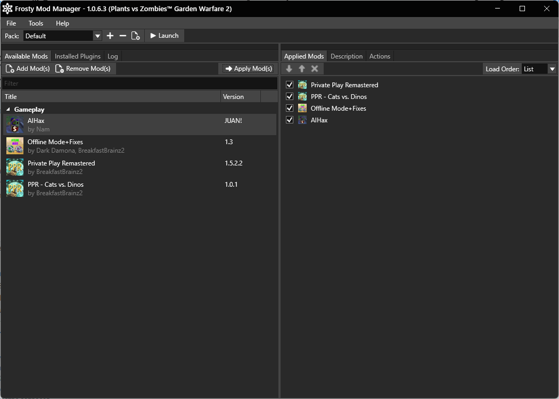Select the AIHax row title text
The image size is (559, 399).
coord(36,120)
